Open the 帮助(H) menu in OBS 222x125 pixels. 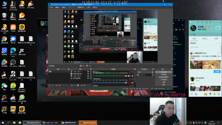pyautogui.click(x=95, y=7)
